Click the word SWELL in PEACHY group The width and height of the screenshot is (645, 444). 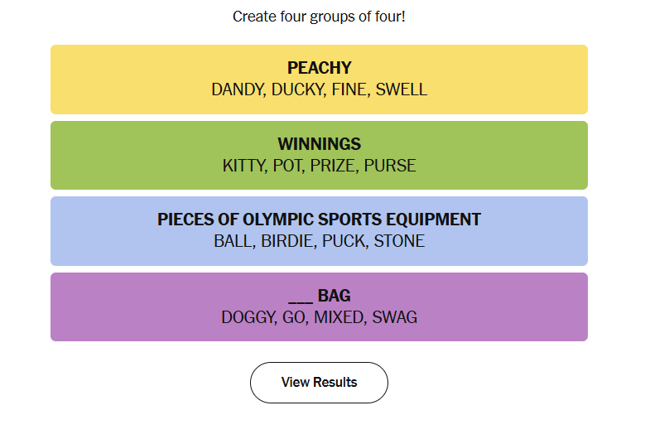(x=402, y=89)
